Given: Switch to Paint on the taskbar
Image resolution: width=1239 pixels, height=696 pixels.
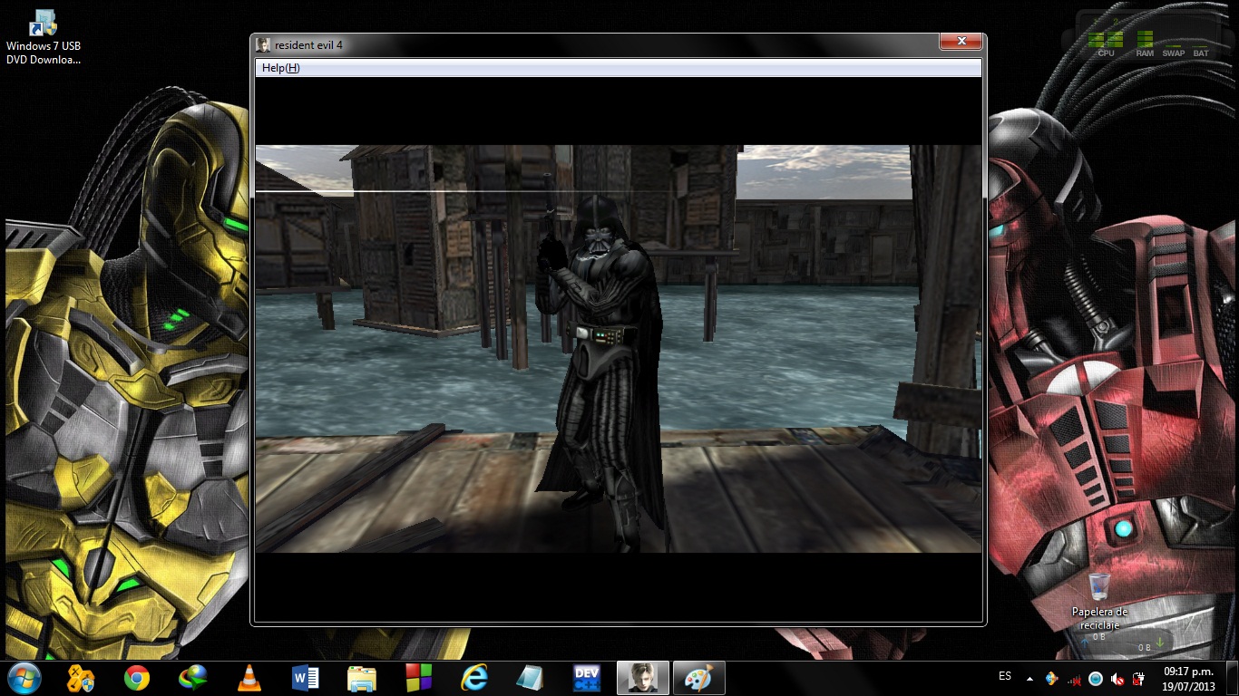Looking at the screenshot, I should click(x=699, y=678).
